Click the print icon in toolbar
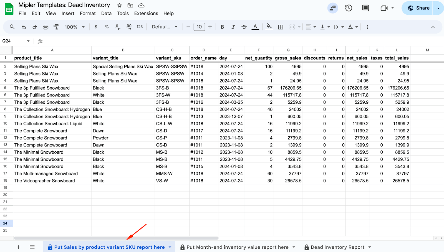 click(45, 27)
